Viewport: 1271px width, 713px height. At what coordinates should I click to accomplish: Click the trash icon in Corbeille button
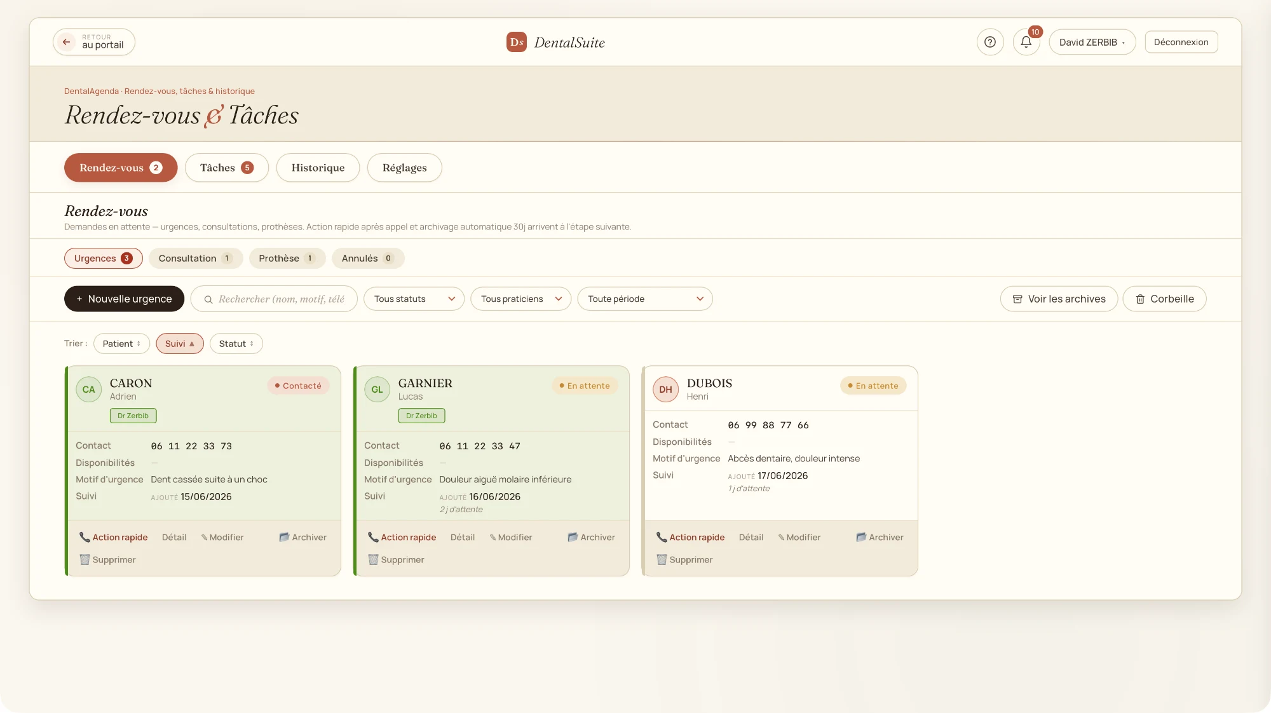tap(1140, 299)
